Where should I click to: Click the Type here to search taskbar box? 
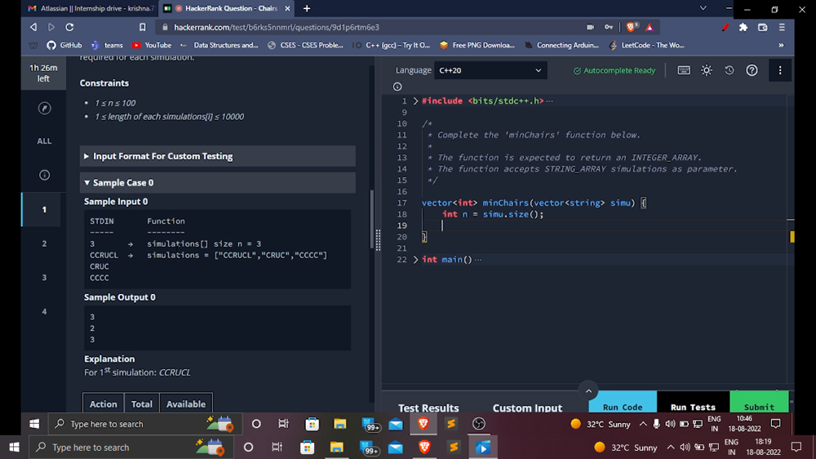tap(90, 448)
